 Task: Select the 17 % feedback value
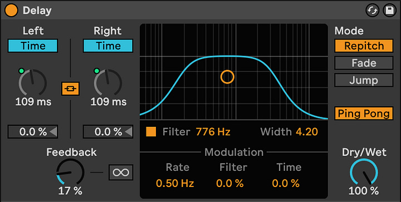point(70,191)
